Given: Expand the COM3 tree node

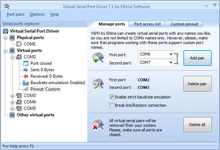Looking at the screenshot, I should tap(12, 96).
